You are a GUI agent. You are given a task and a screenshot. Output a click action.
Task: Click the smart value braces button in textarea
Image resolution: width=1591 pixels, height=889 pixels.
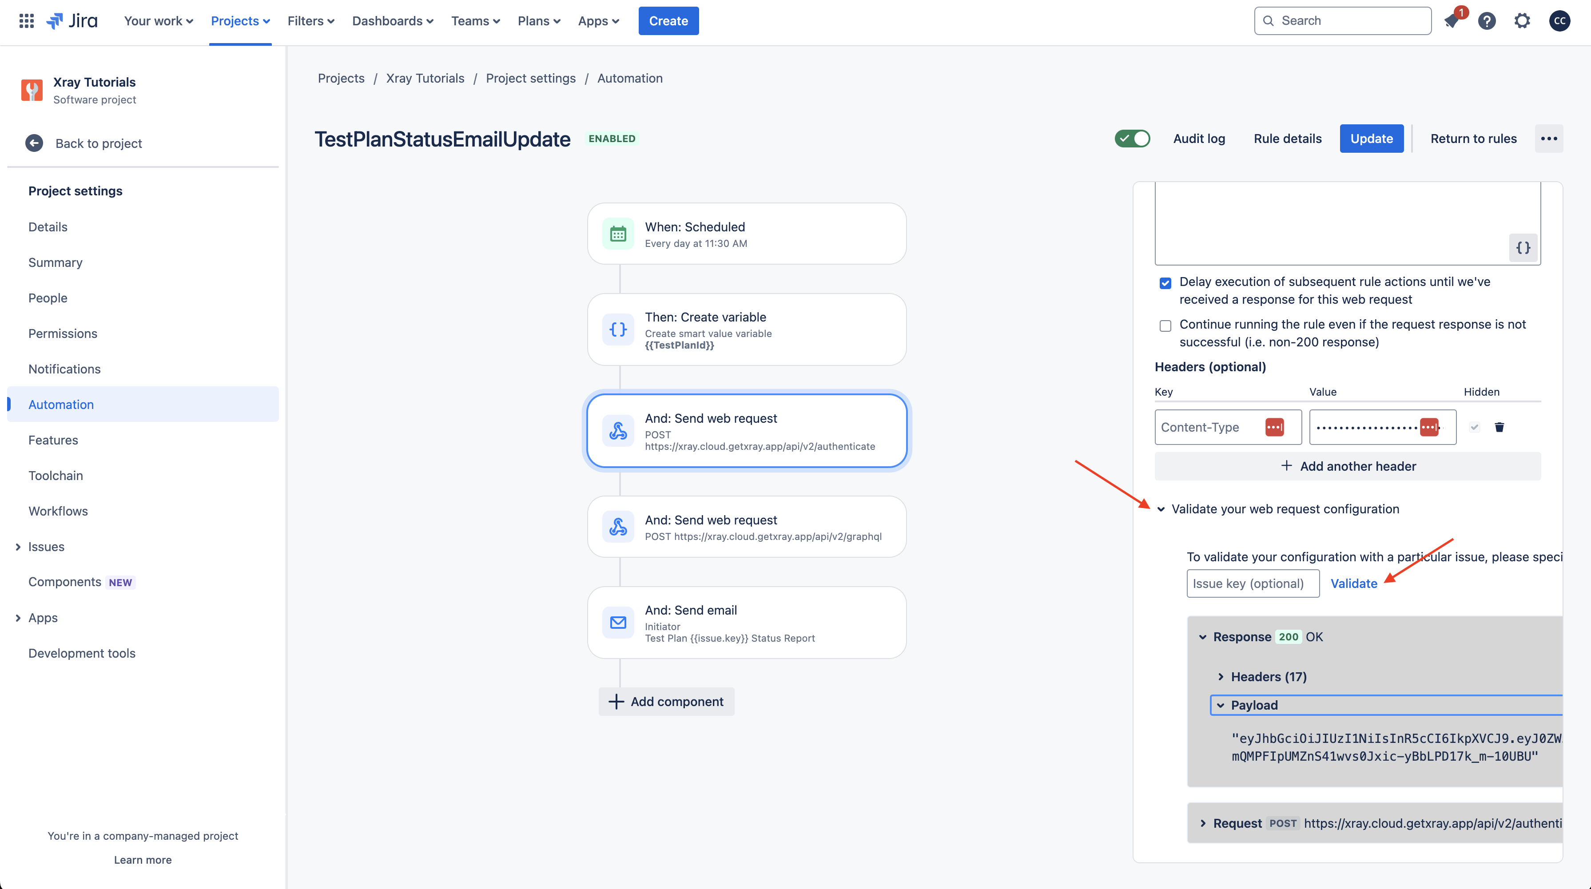[x=1523, y=248]
